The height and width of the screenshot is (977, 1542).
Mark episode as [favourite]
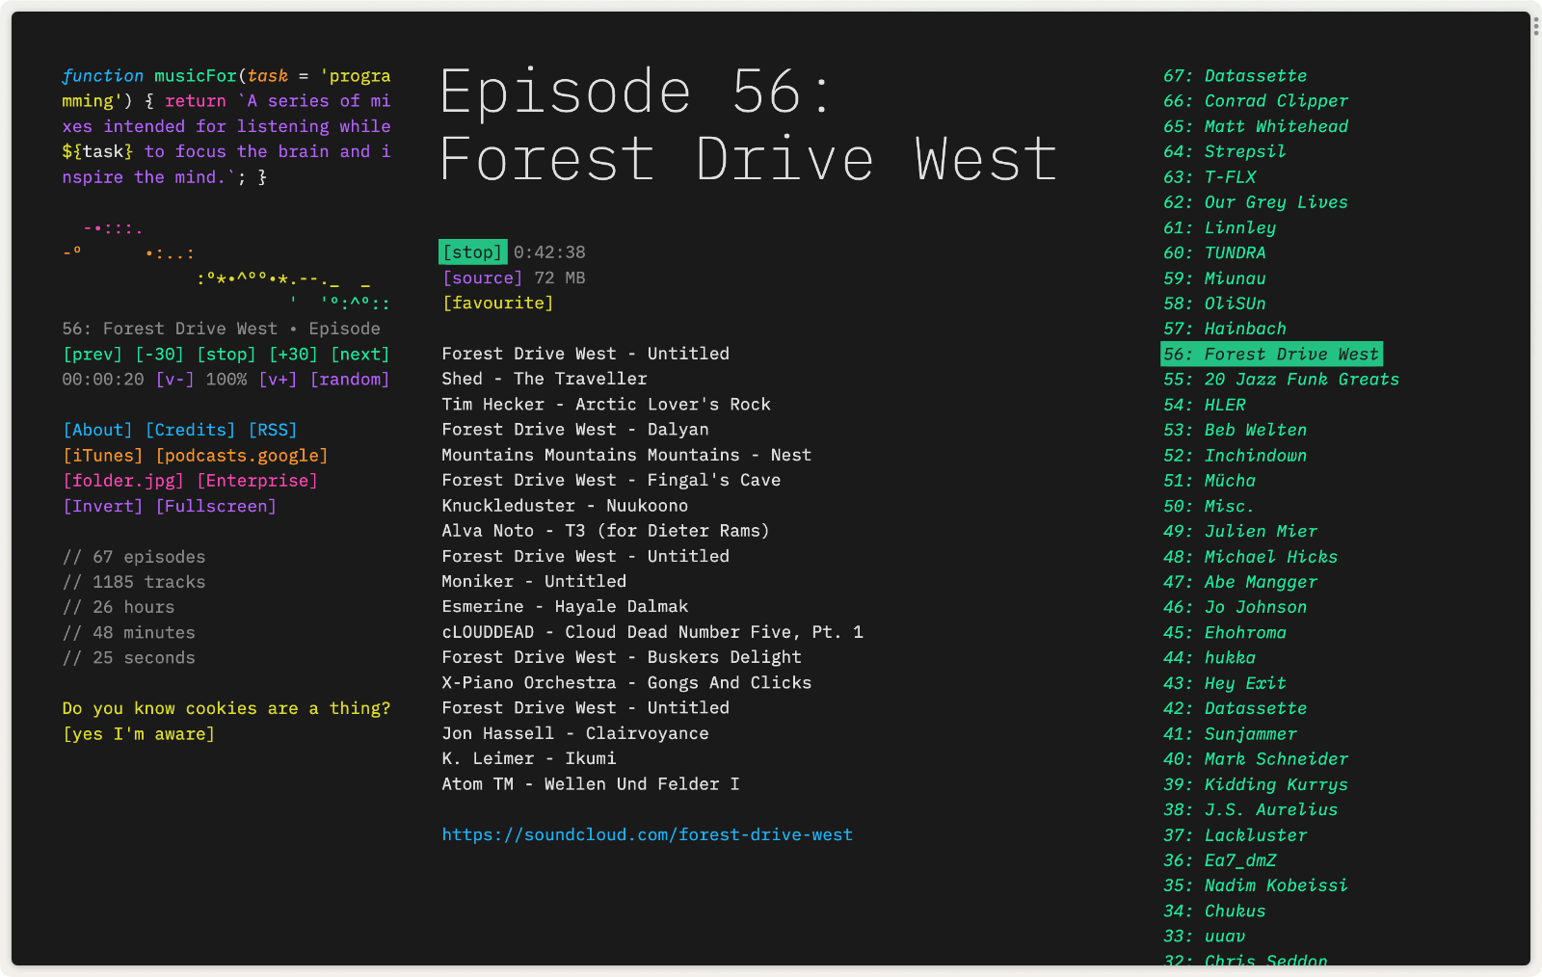[498, 304]
